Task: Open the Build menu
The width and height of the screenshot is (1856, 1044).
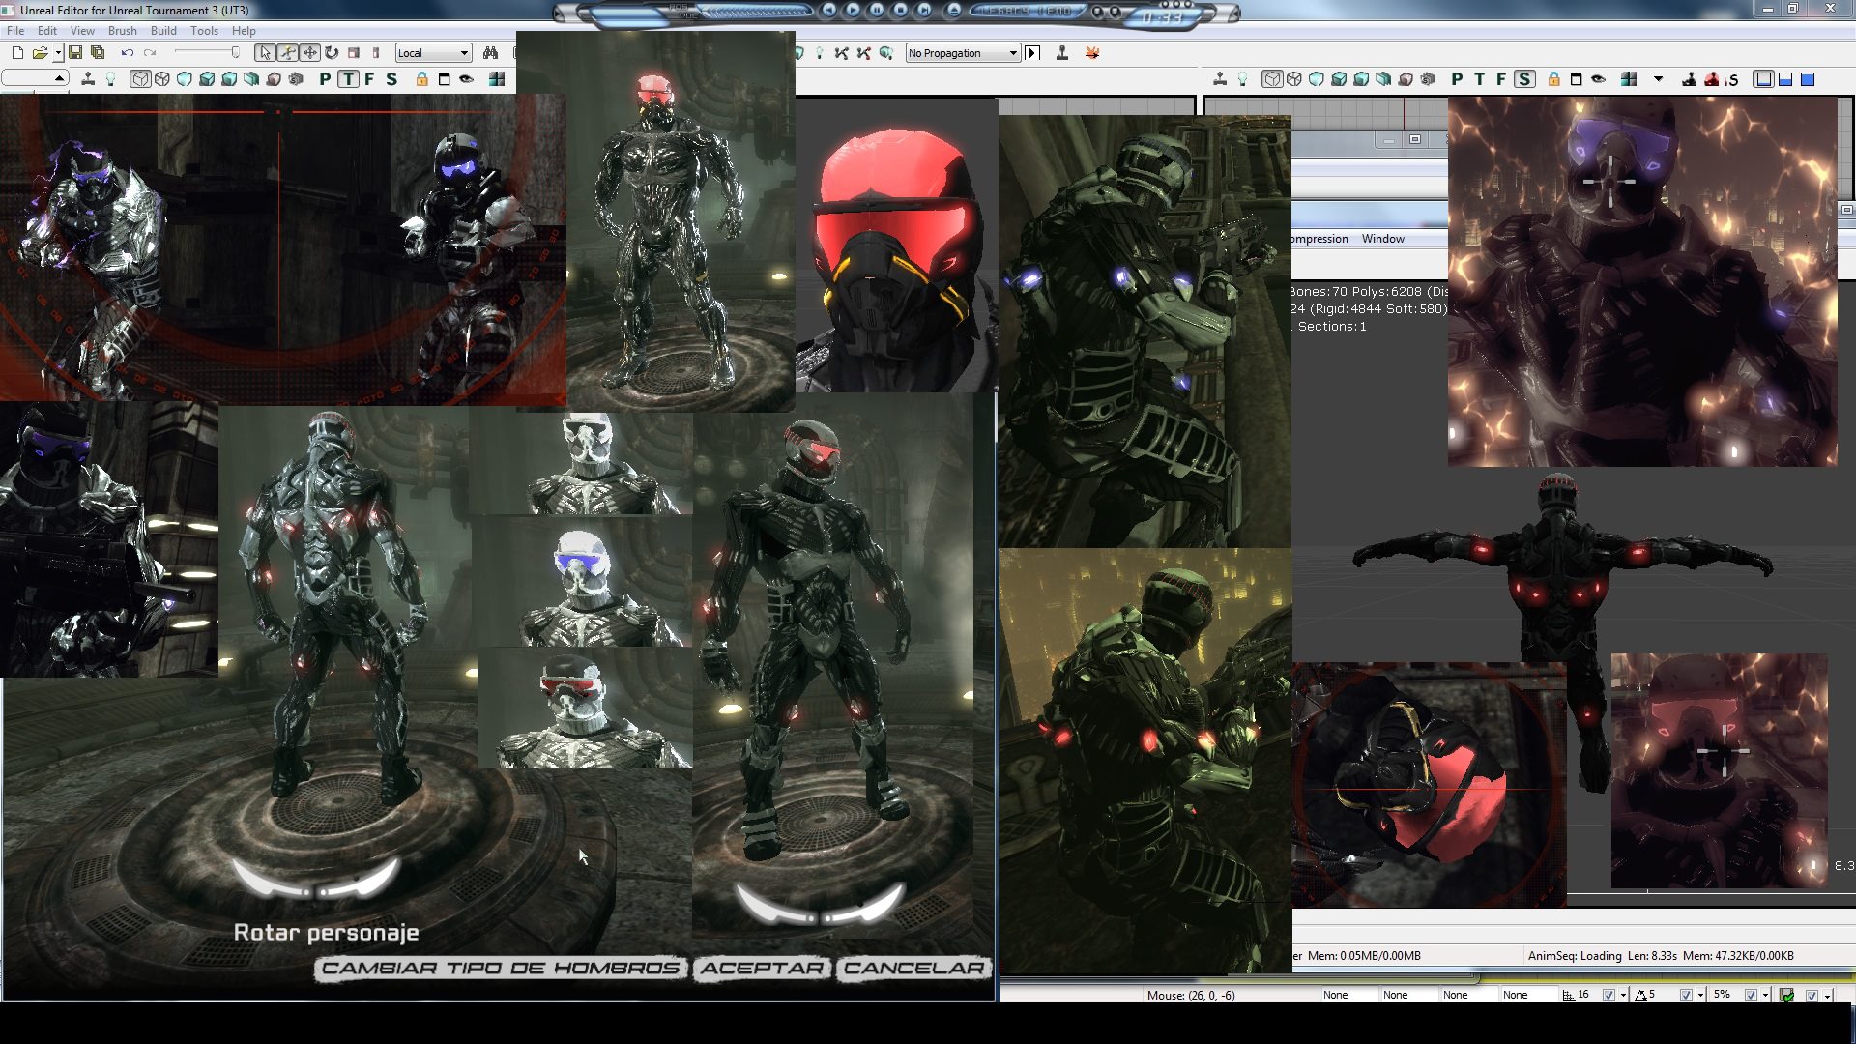Action: 163,31
